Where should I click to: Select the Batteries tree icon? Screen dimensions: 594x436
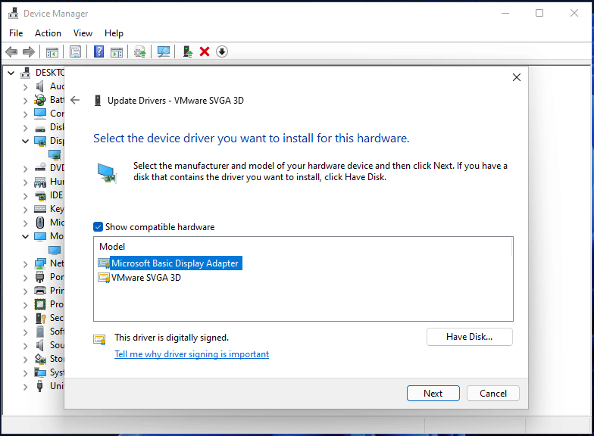coord(39,100)
